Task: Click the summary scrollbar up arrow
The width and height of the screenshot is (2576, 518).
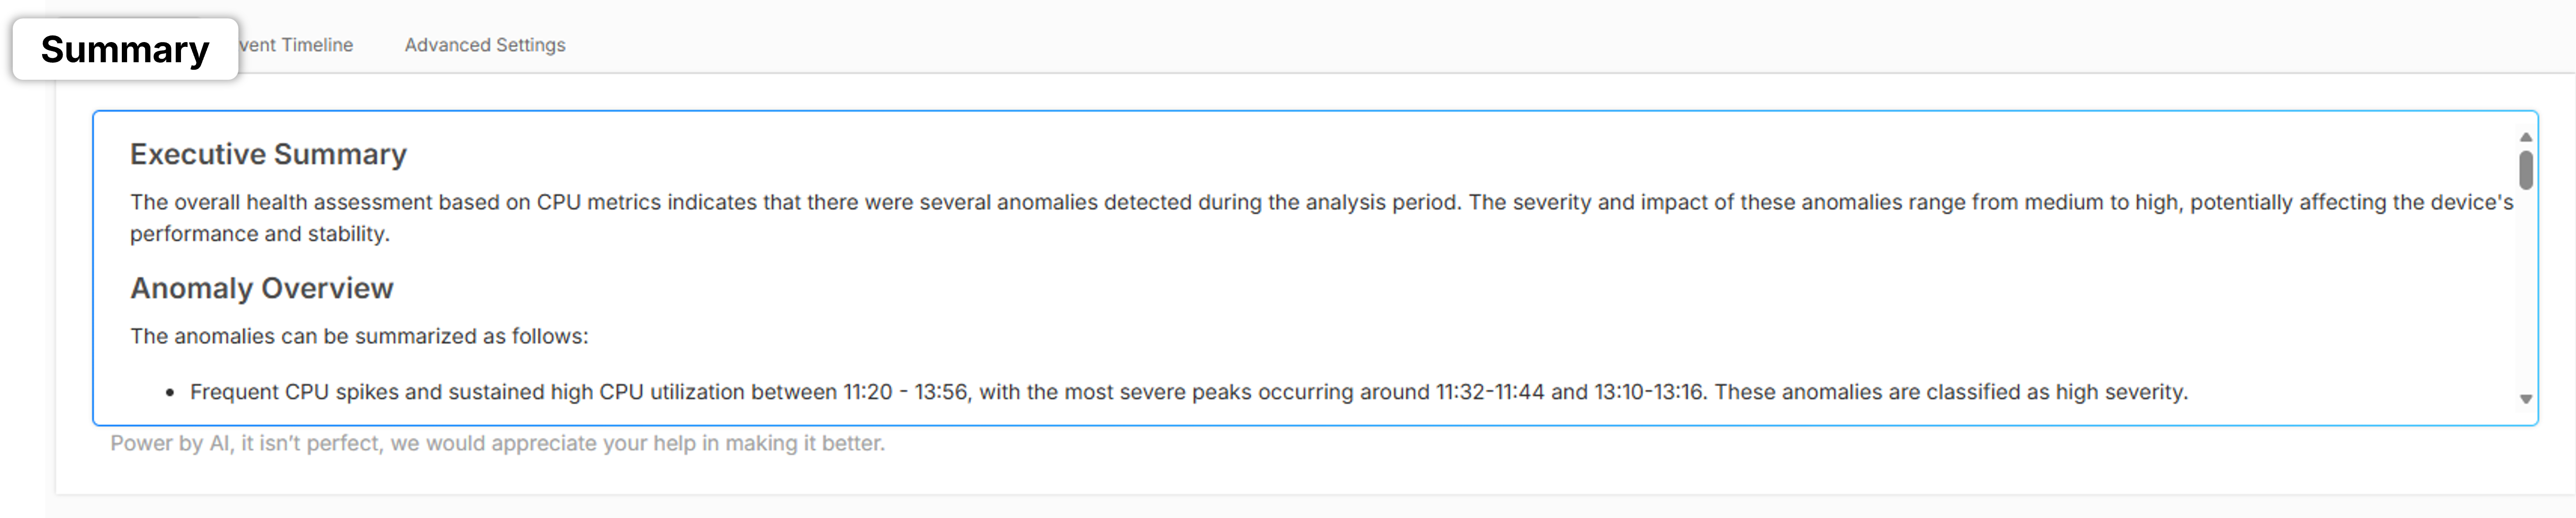Action: pyautogui.click(x=2525, y=137)
